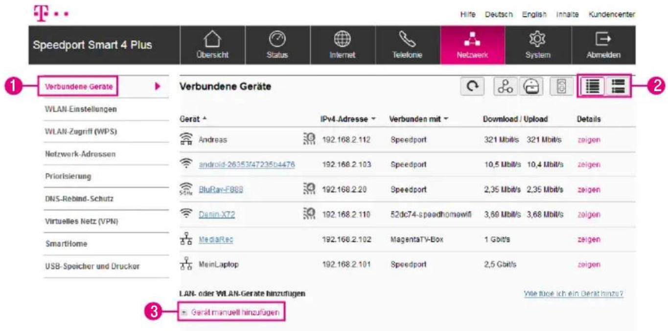This screenshot has height=331, width=668.
Task: Show the network topology view icon
Action: (x=505, y=86)
